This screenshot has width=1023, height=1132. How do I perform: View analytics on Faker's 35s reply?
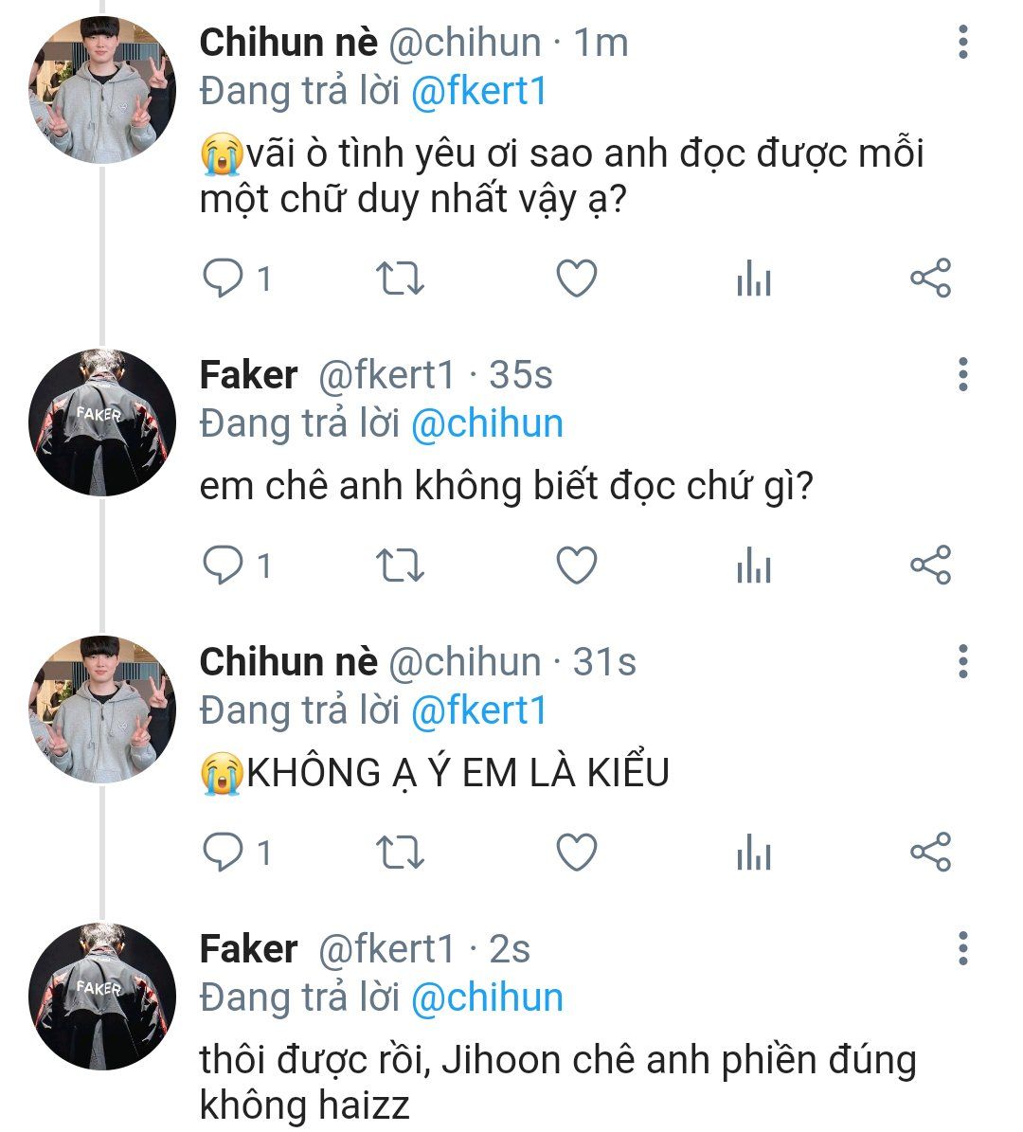[x=753, y=566]
